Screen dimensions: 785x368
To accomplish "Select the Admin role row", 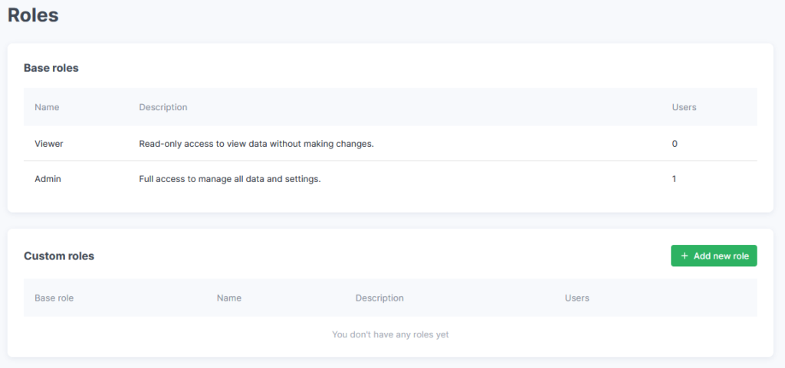I will 390,179.
